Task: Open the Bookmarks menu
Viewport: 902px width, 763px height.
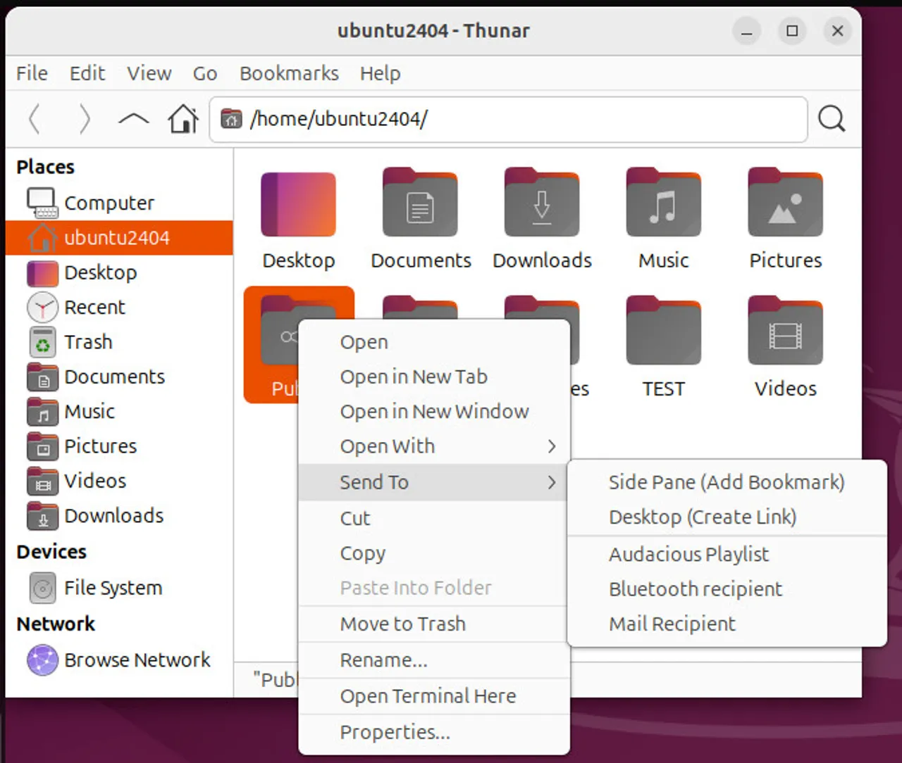Action: (x=289, y=73)
